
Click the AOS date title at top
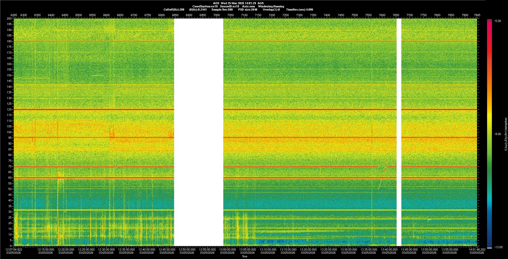(x=238, y=3)
